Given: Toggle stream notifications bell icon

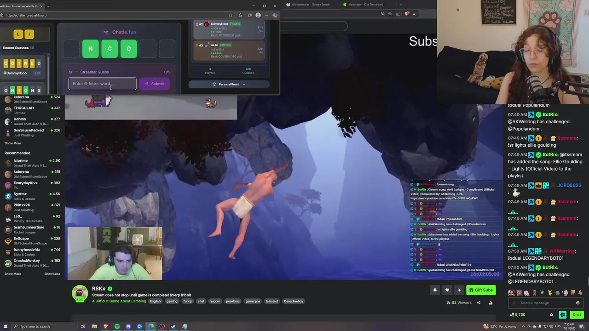Looking at the screenshot, I should pyautogui.click(x=435, y=290).
